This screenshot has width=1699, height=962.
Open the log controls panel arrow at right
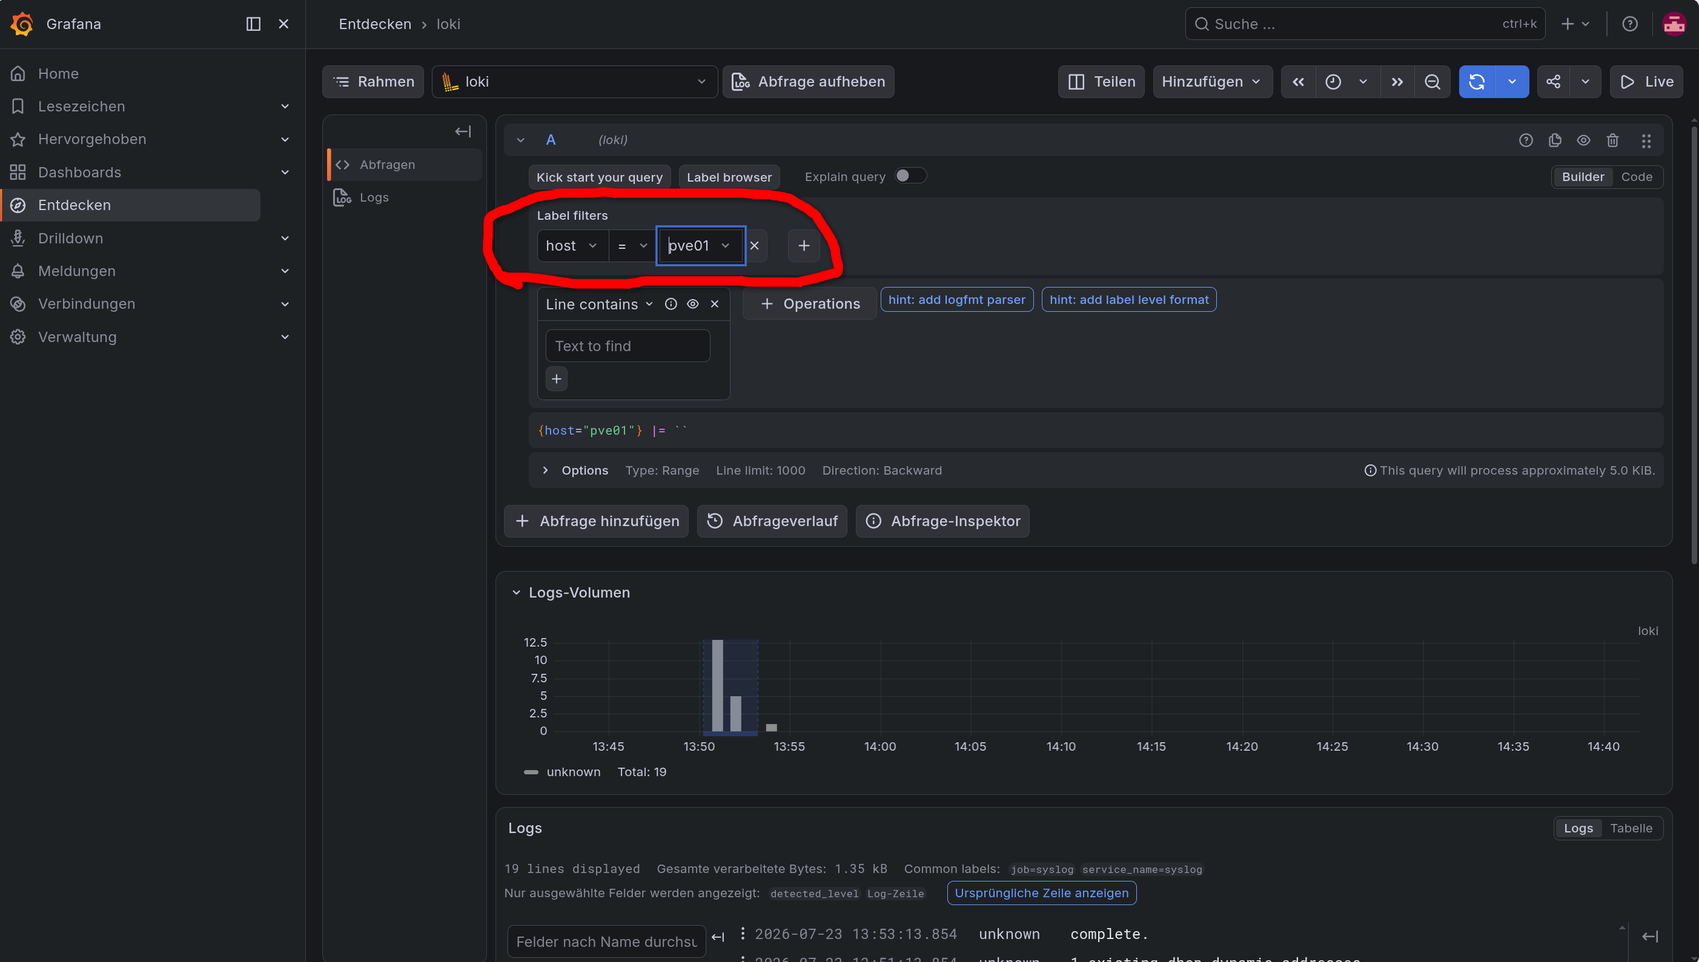click(1649, 936)
